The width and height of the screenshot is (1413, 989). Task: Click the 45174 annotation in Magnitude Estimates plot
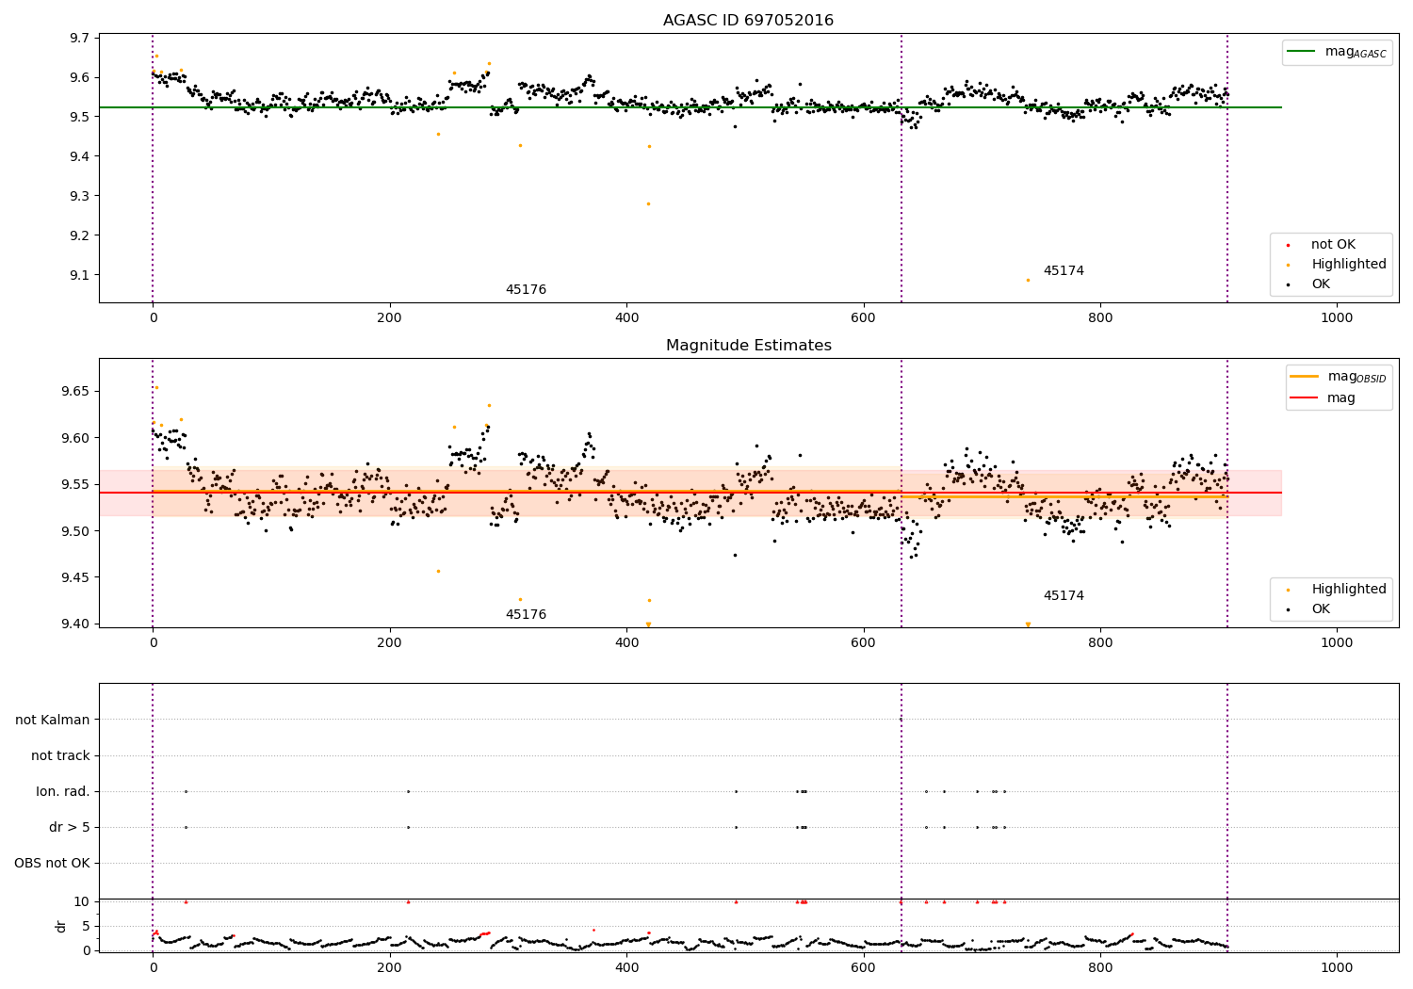click(1064, 596)
